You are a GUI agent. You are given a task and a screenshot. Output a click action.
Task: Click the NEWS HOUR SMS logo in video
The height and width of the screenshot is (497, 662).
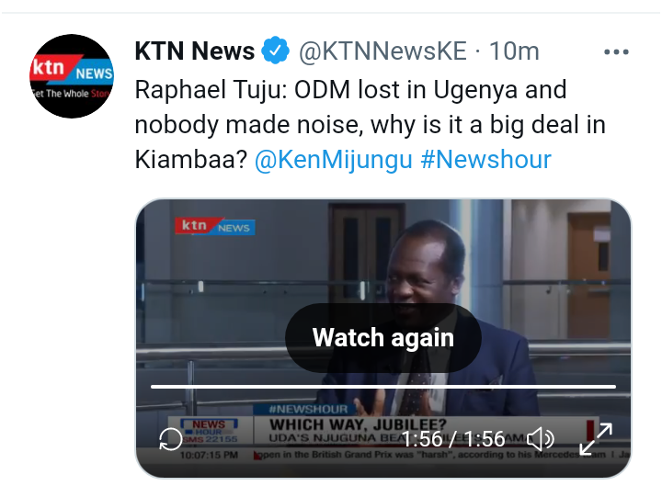pos(210,430)
